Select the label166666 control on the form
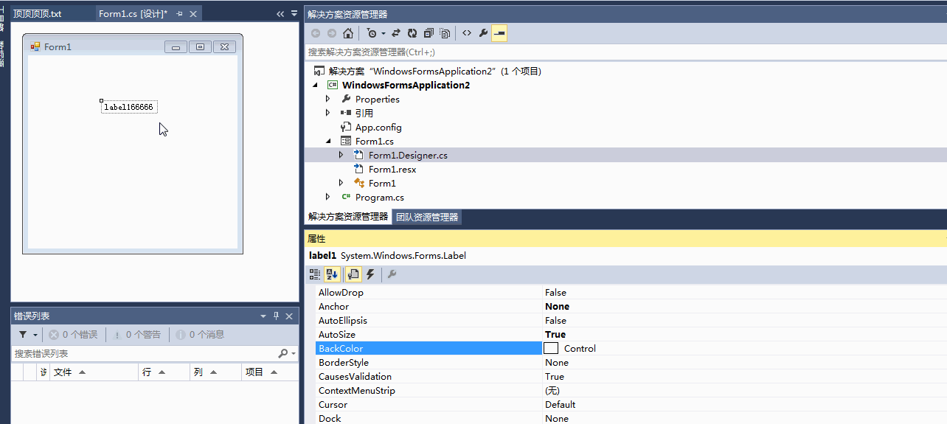The width and height of the screenshot is (947, 424). click(x=129, y=107)
